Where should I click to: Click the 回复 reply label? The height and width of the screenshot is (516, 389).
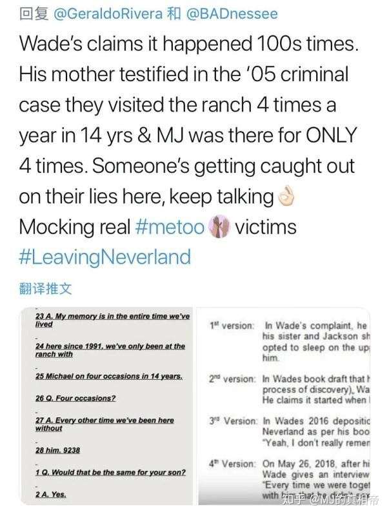[34, 14]
